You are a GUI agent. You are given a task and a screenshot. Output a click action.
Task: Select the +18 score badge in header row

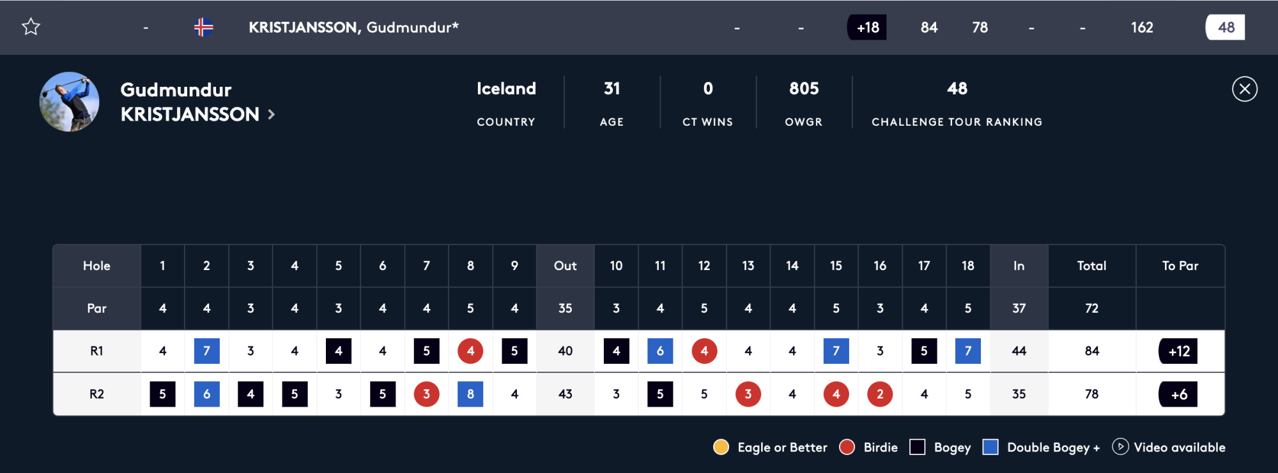tap(867, 27)
